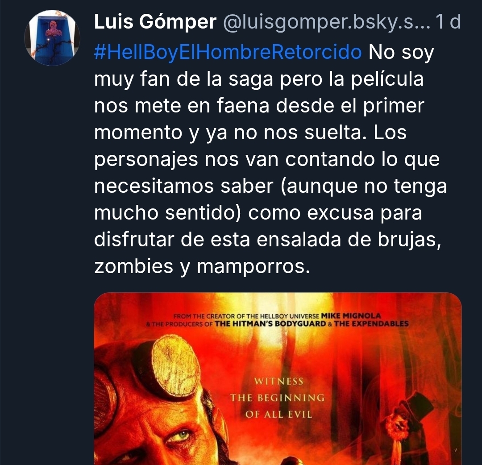Viewport: 482px width, 465px height.
Task: Click THE HITMAN'S BODYGUARD text on poster
Action: click(x=270, y=324)
